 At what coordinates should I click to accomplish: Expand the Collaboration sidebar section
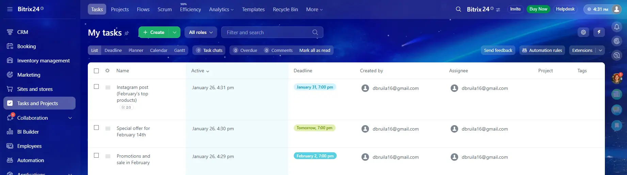[70, 118]
